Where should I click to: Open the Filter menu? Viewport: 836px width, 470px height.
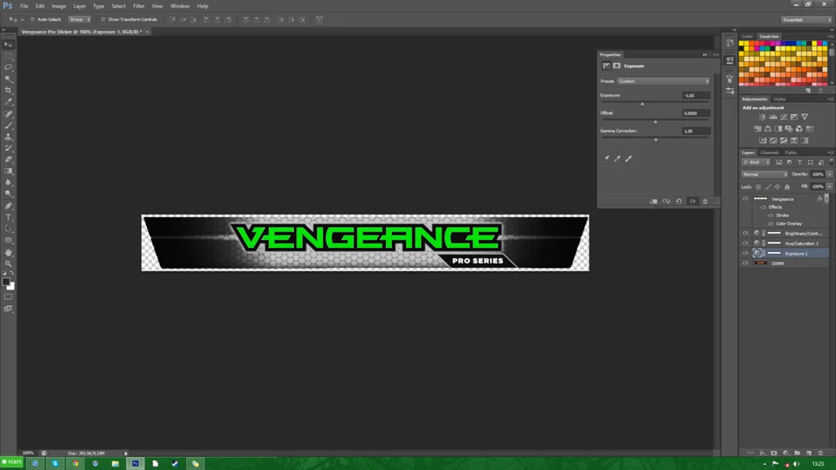point(139,6)
